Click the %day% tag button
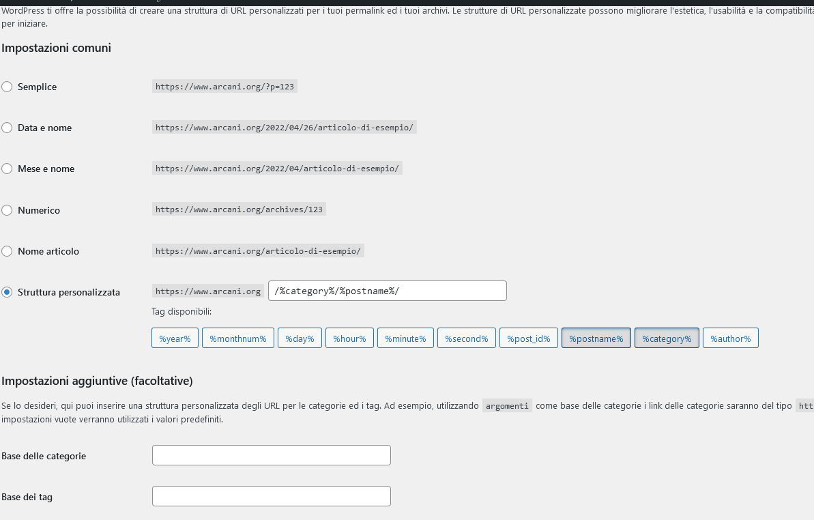This screenshot has height=520, width=814. [300, 338]
